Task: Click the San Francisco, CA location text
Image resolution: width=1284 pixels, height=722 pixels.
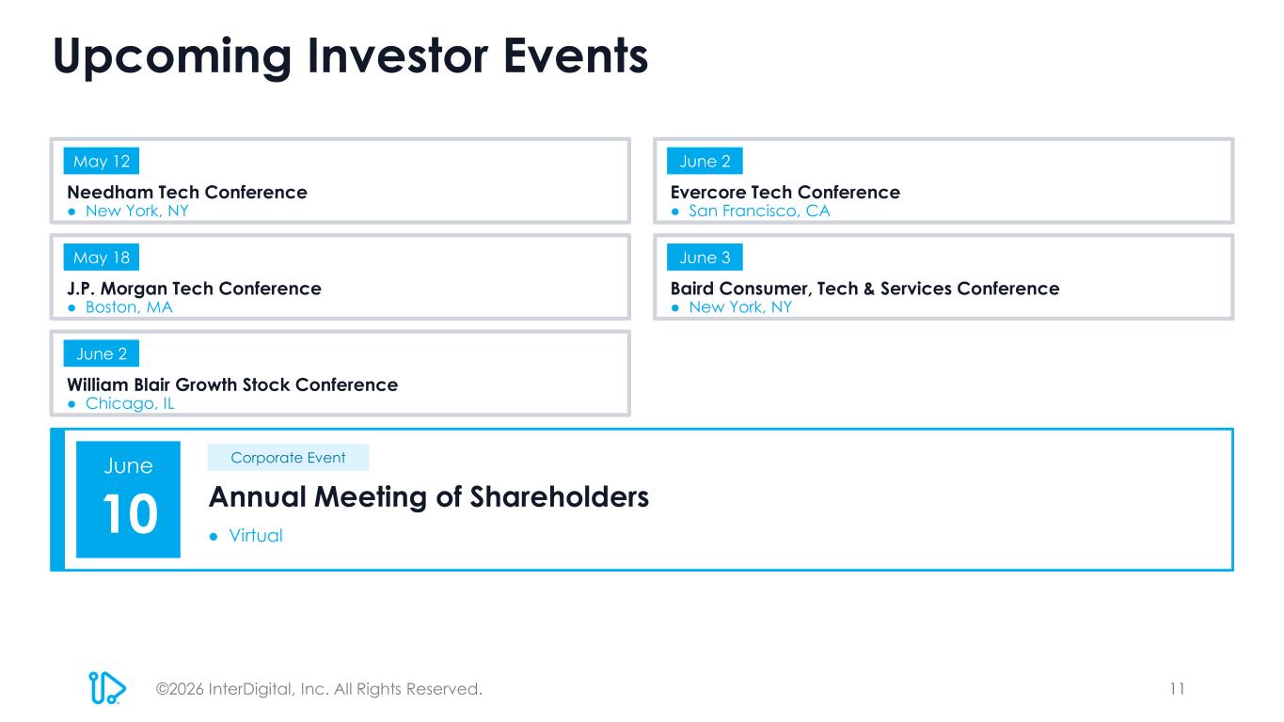Action: point(759,212)
